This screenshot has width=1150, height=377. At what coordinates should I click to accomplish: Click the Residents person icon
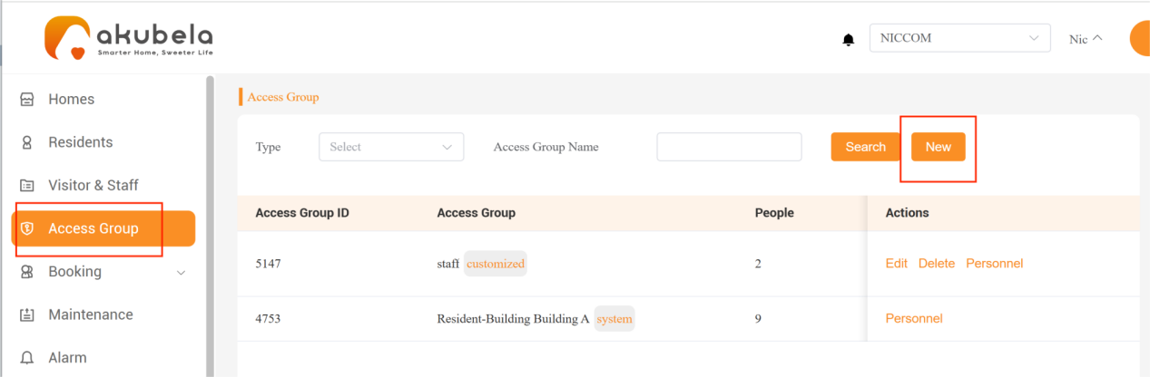tap(27, 142)
